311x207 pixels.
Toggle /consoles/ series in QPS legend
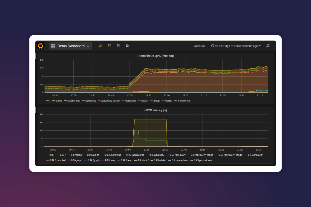(x=129, y=101)
